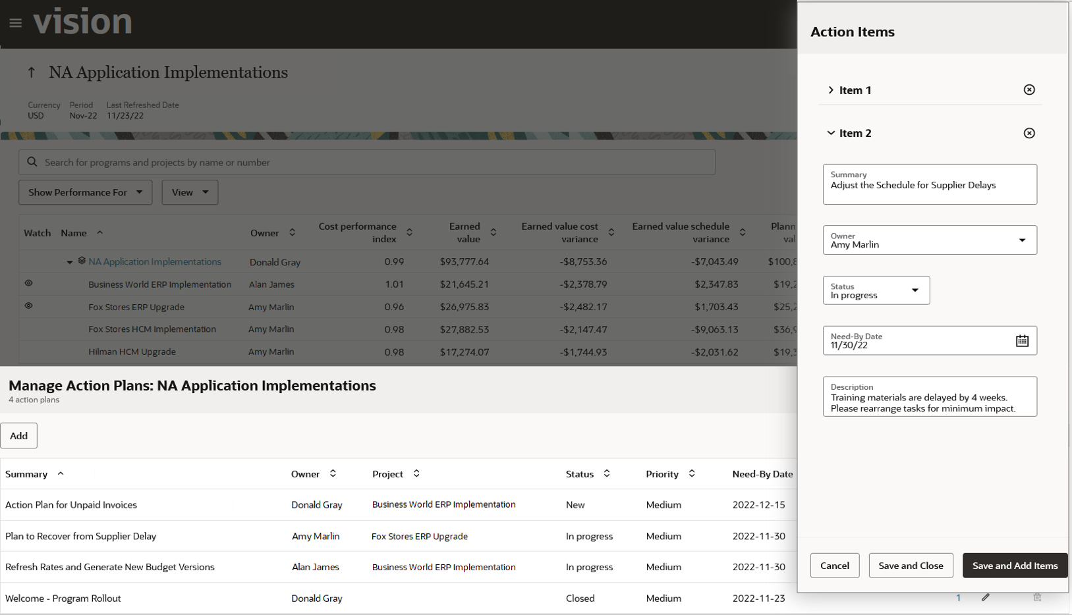Toggle watch on Business World ERP Implementation
This screenshot has height=615, width=1072.
(x=28, y=283)
